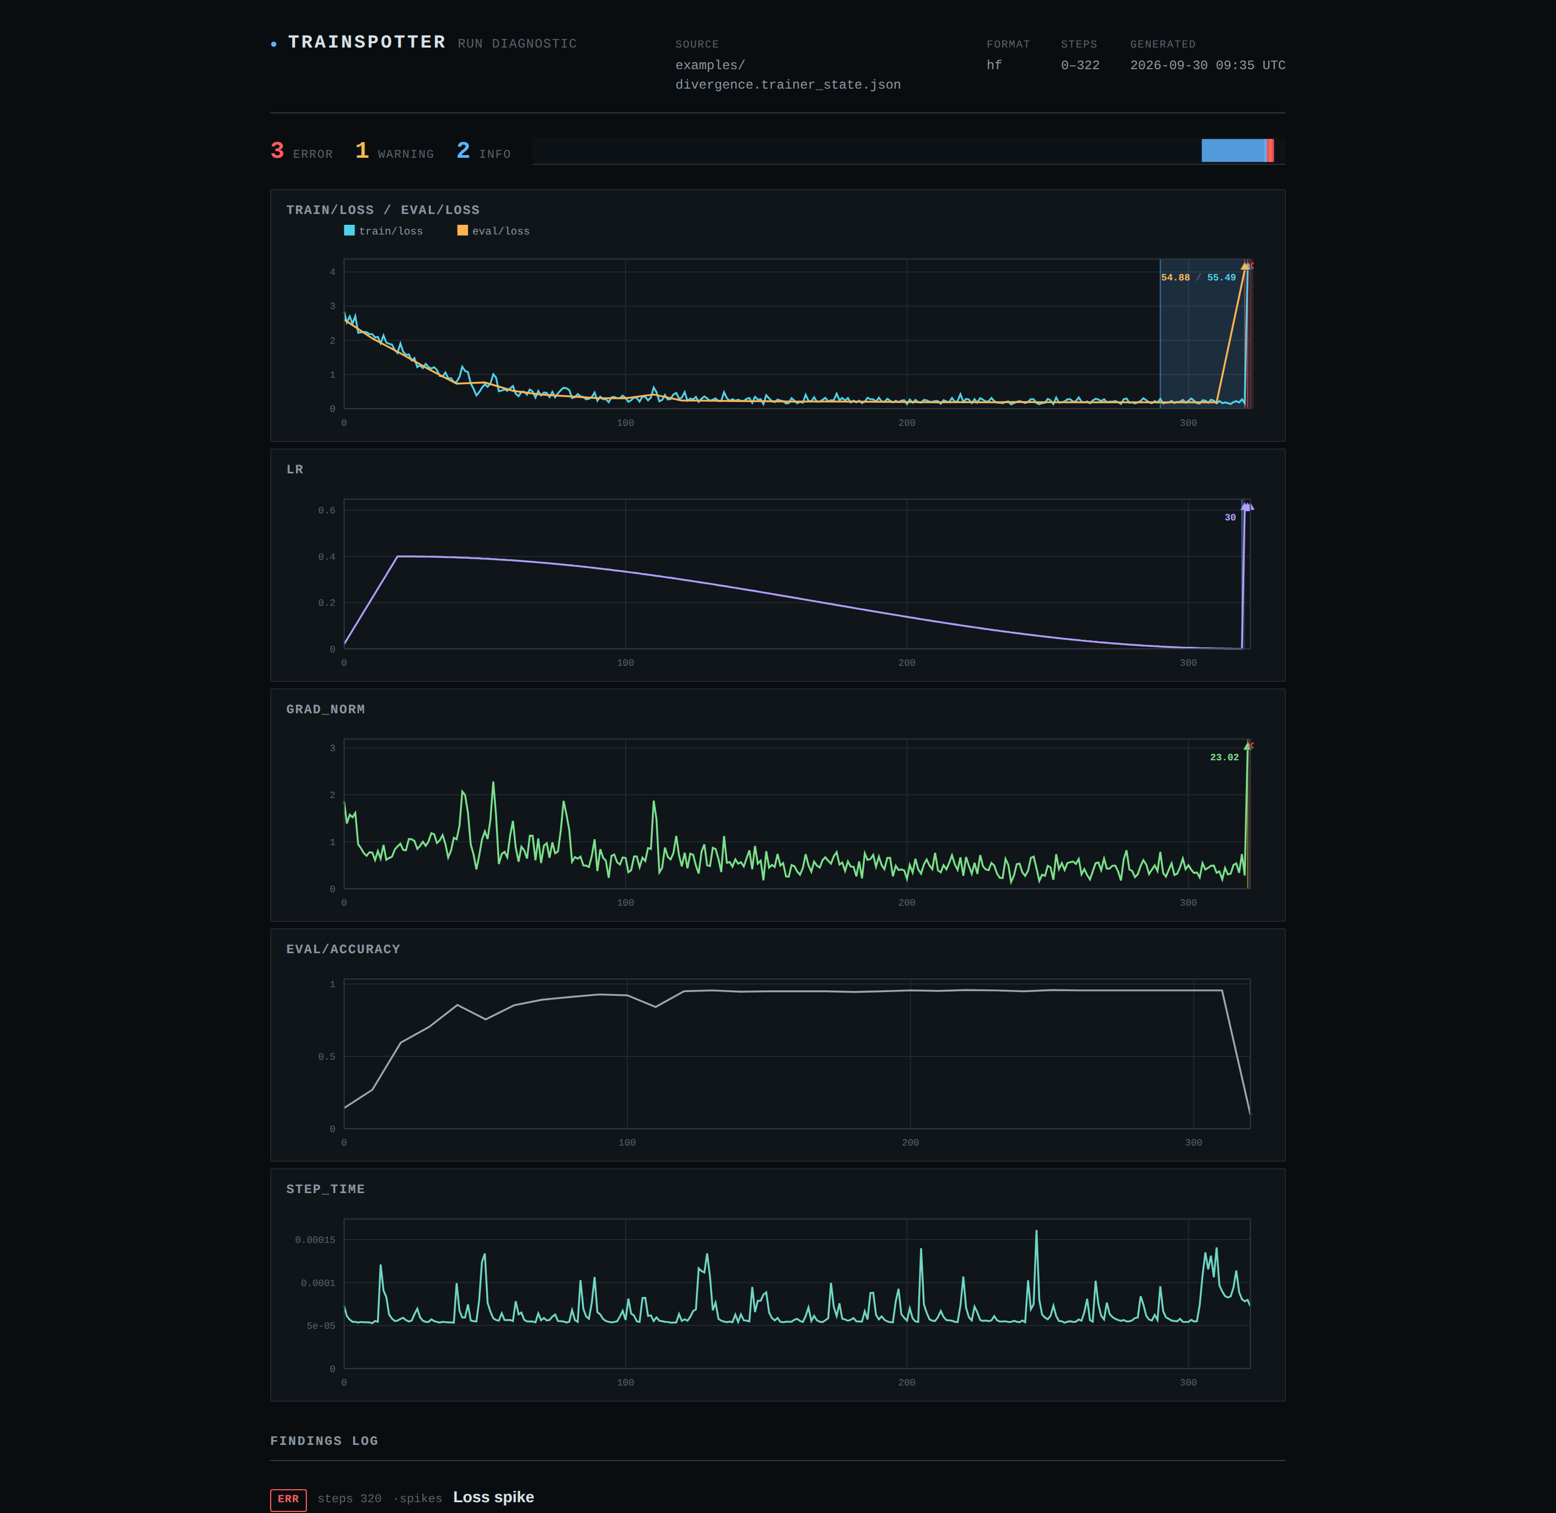Click the "·spikes" tag in findings log
The width and height of the screenshot is (1556, 1513).
click(x=418, y=1499)
